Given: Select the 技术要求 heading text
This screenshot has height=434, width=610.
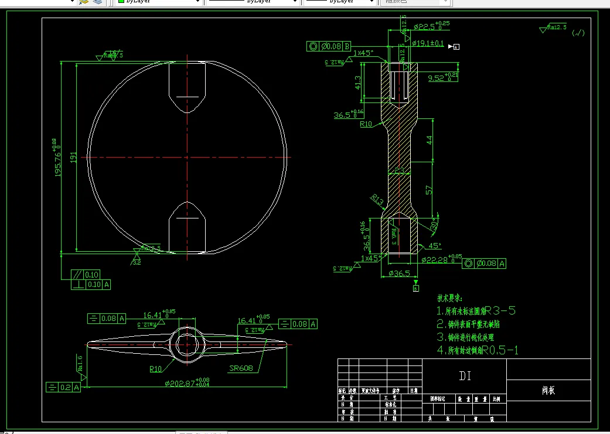Looking at the screenshot, I should [x=449, y=298].
